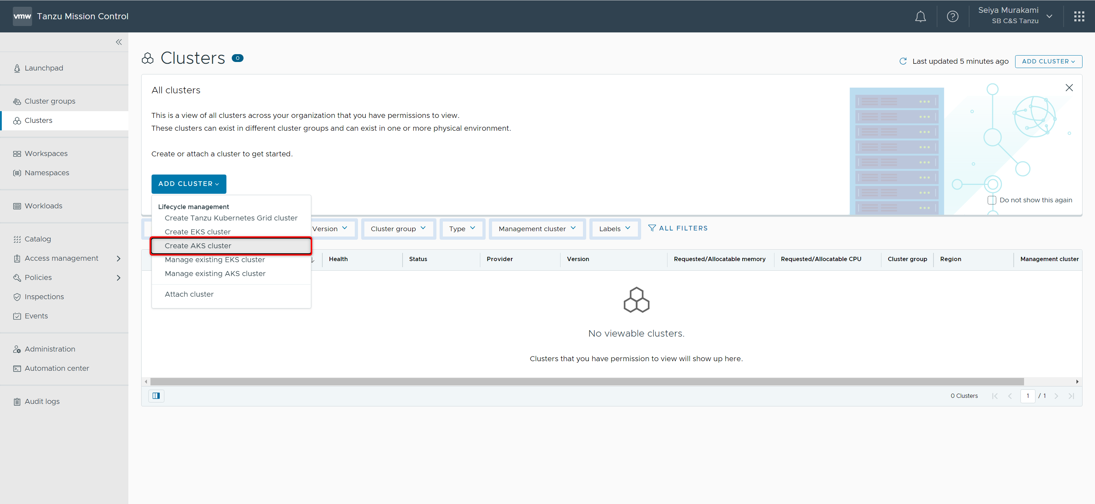Image resolution: width=1095 pixels, height=504 pixels.
Task: Check the Do not show this again box
Action: (992, 200)
